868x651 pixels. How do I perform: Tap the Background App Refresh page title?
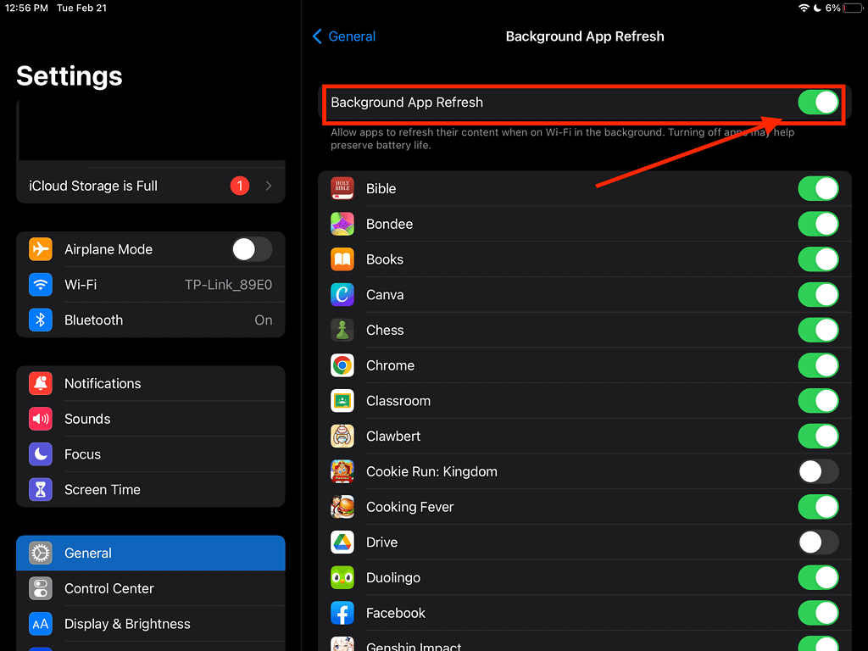pos(585,36)
